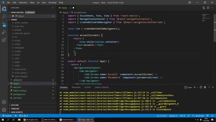Open editor more actions ellipsis
The width and height of the screenshot is (216, 122).
(212, 8)
